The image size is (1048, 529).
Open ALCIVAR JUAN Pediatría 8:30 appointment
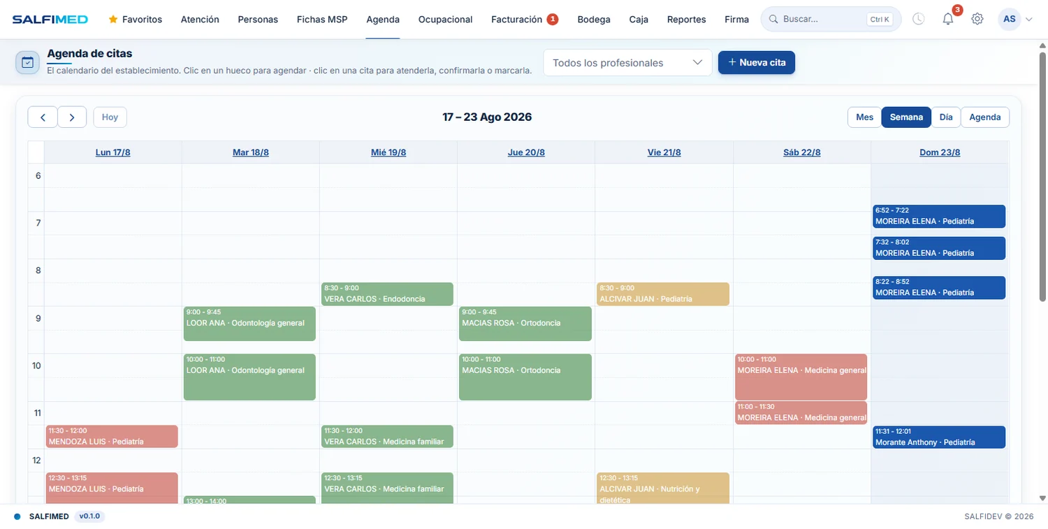pos(663,294)
